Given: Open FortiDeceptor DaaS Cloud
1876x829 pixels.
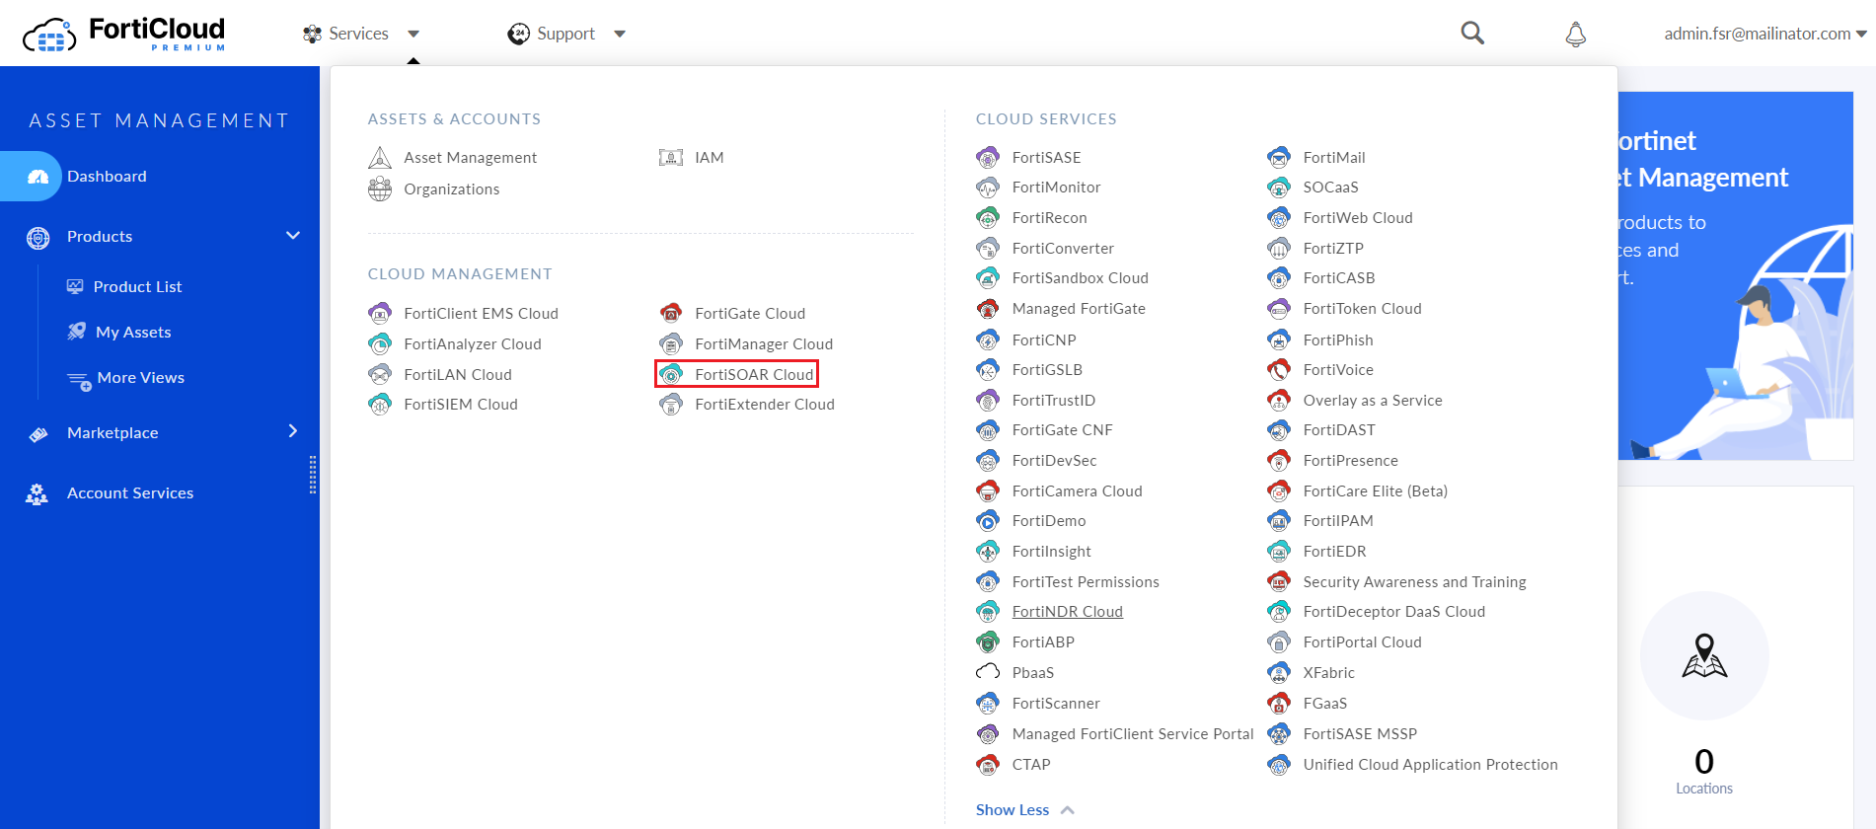Looking at the screenshot, I should pyautogui.click(x=1393, y=612).
